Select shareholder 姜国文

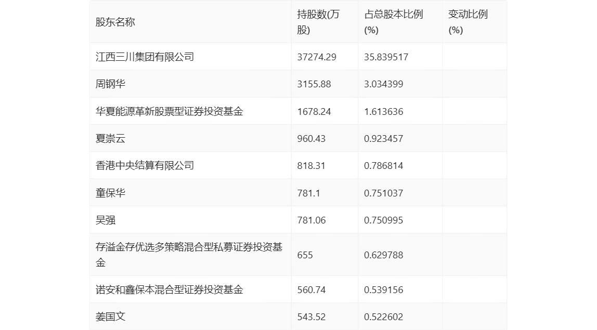click(110, 316)
